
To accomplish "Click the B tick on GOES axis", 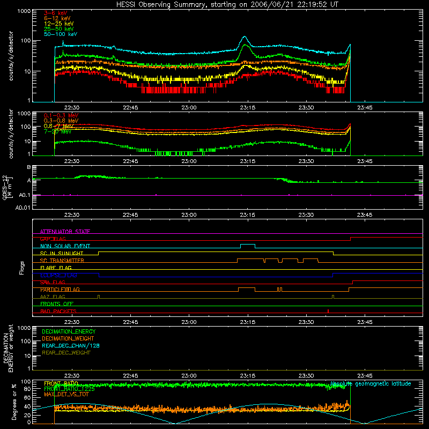I will point(29,167).
